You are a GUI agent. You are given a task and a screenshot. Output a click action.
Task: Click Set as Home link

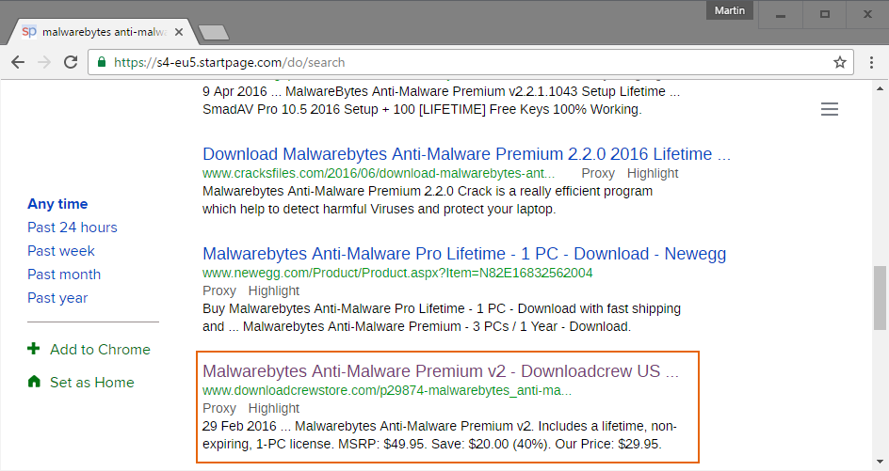pyautogui.click(x=92, y=382)
